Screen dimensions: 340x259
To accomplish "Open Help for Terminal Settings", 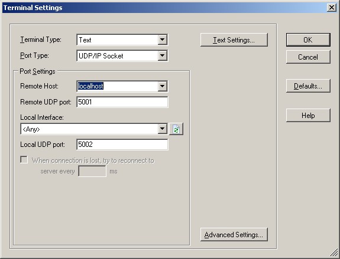I will click(x=308, y=115).
